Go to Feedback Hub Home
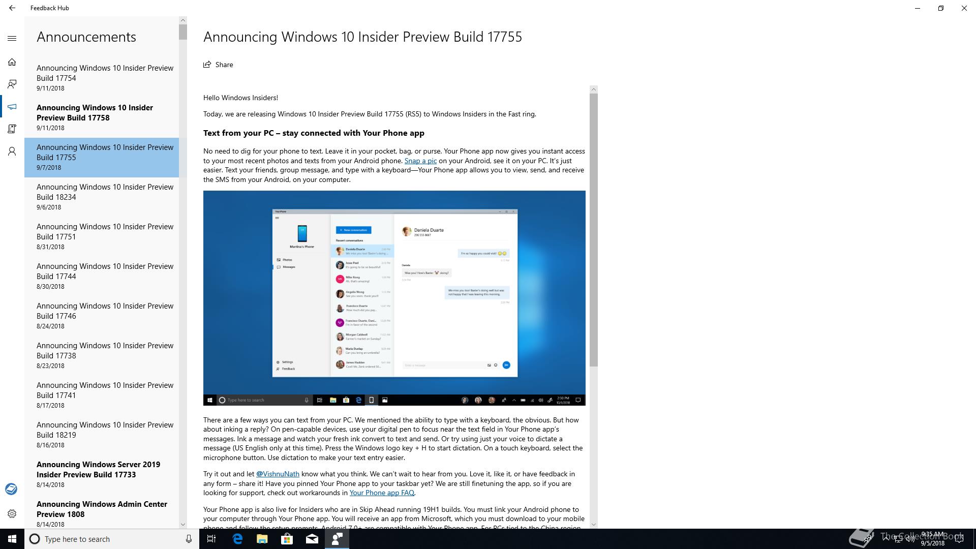 [x=12, y=62]
